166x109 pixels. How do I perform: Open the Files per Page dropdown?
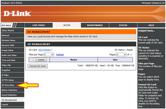pos(49,54)
